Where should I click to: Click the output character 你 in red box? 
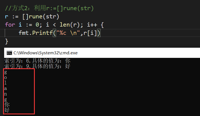point(7,104)
